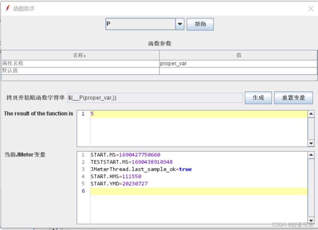Click the START.HMS=111550 line
Screen dimensions: 318x230
116,176
